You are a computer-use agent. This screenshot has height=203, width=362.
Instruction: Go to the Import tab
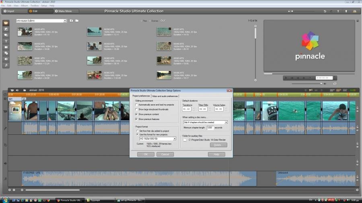pos(14,11)
